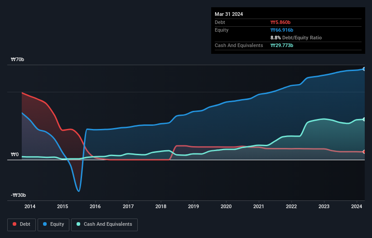Click the 2024 x-axis label
Screen dimensions: 372x238
pos(357,206)
